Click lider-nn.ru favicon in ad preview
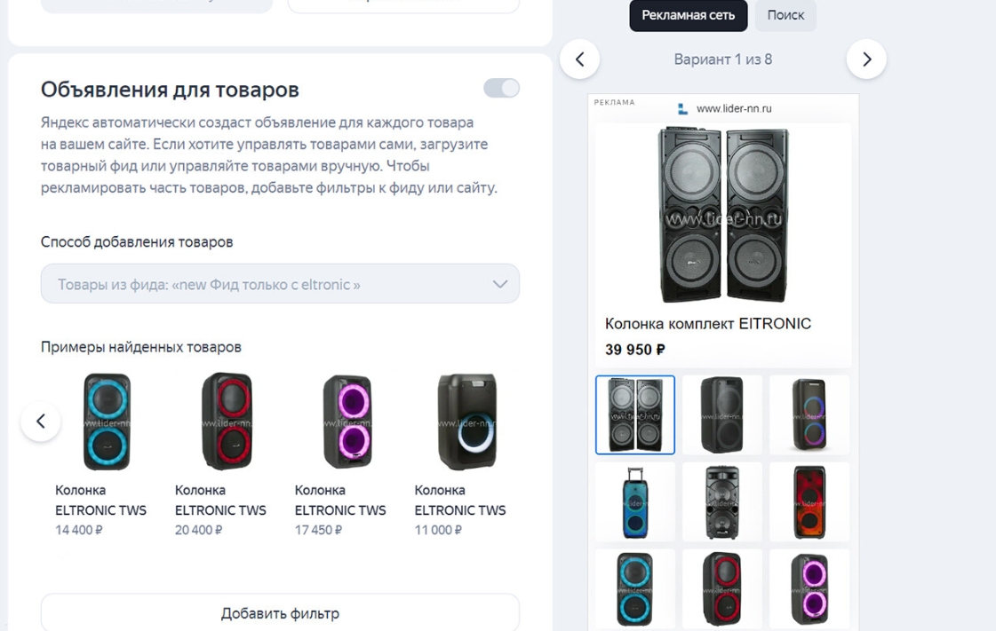996x631 pixels. [682, 109]
